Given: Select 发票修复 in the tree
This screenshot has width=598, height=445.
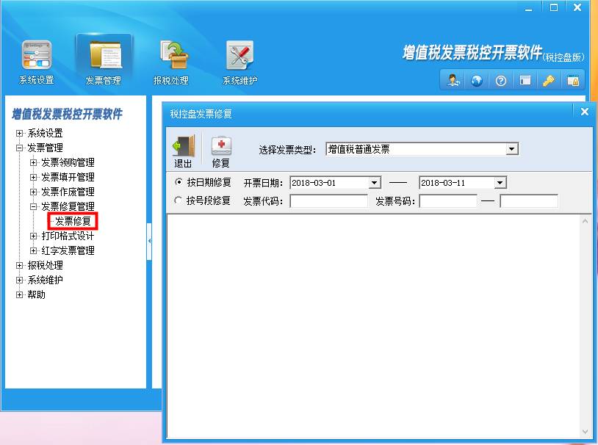Looking at the screenshot, I should [x=73, y=221].
